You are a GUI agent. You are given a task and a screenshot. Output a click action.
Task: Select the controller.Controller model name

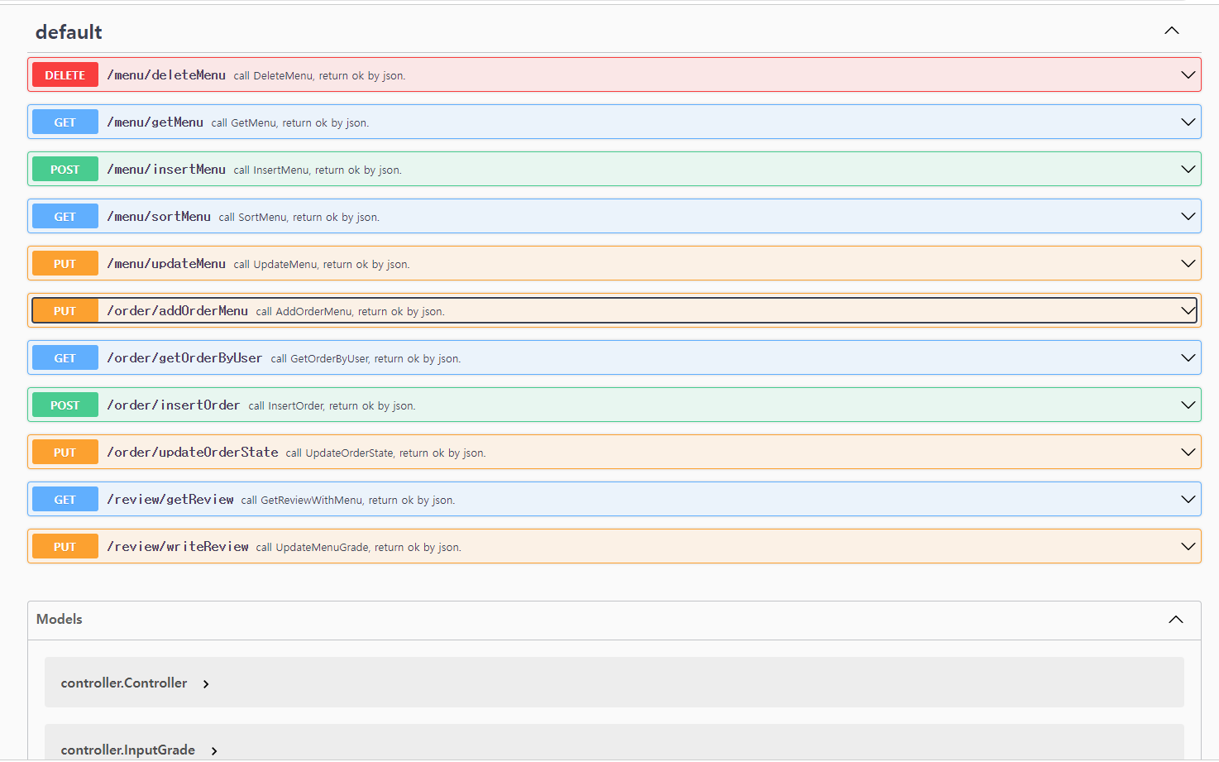[x=124, y=683]
